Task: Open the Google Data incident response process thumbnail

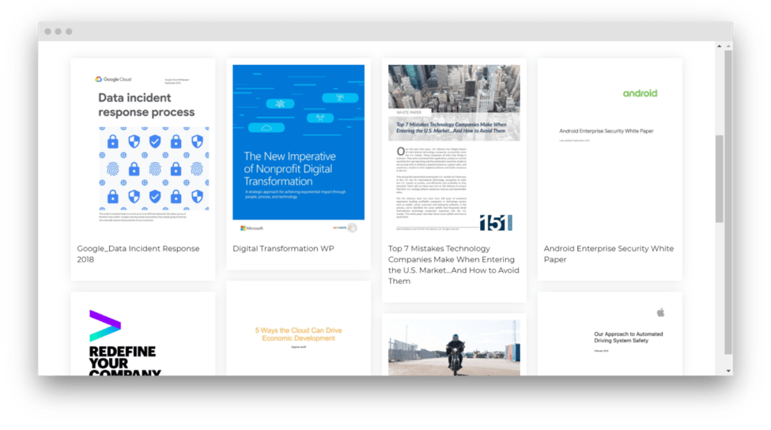Action: pyautogui.click(x=142, y=150)
